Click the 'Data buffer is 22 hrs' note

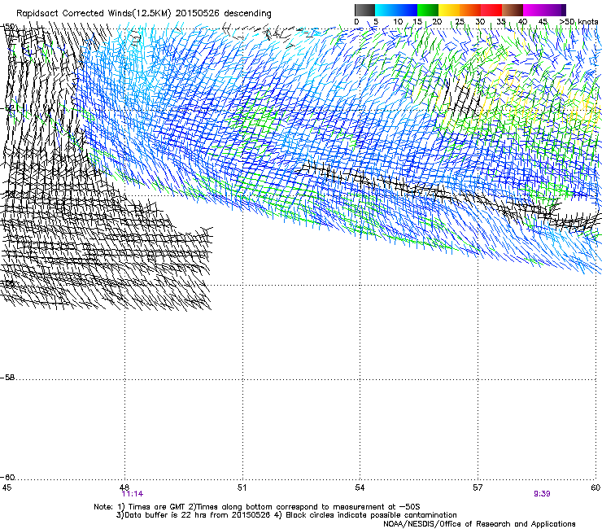[x=166, y=515]
